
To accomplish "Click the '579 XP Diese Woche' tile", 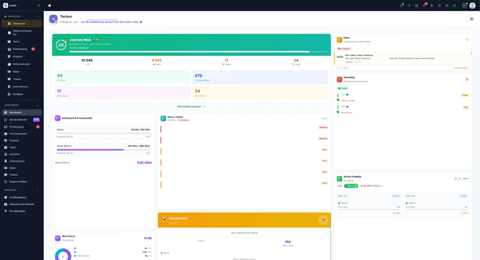I will [x=260, y=77].
